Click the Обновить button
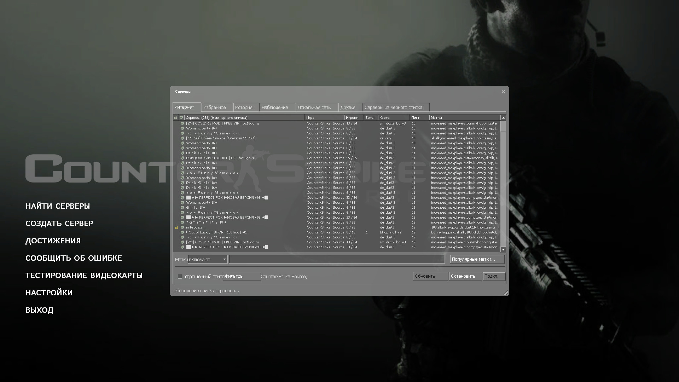This screenshot has width=679, height=382. point(430,276)
